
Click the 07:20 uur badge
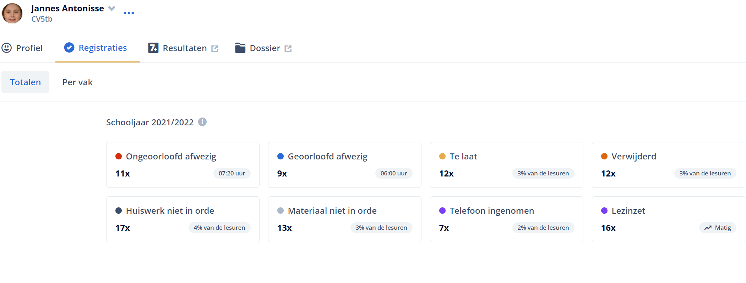click(x=232, y=173)
